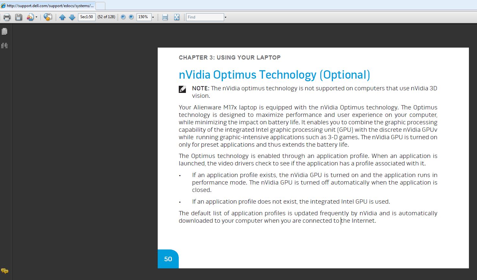Go to next page with down arrow

pyautogui.click(x=72, y=17)
